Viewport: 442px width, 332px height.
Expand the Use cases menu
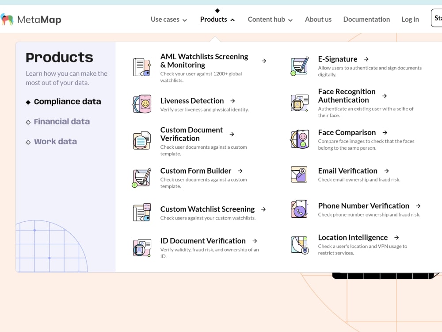tap(169, 19)
